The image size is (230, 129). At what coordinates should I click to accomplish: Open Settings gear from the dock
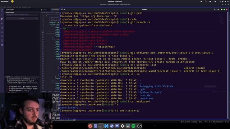pos(123,126)
